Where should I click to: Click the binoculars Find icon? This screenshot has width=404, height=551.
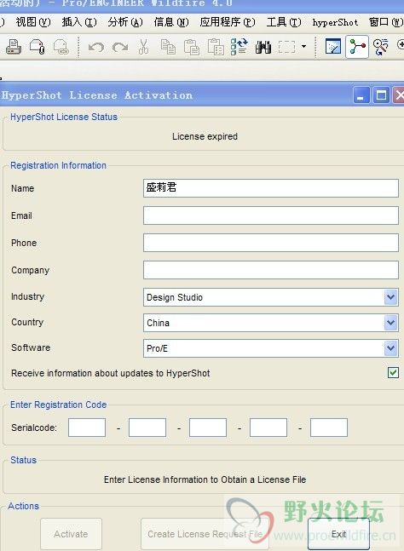263,47
